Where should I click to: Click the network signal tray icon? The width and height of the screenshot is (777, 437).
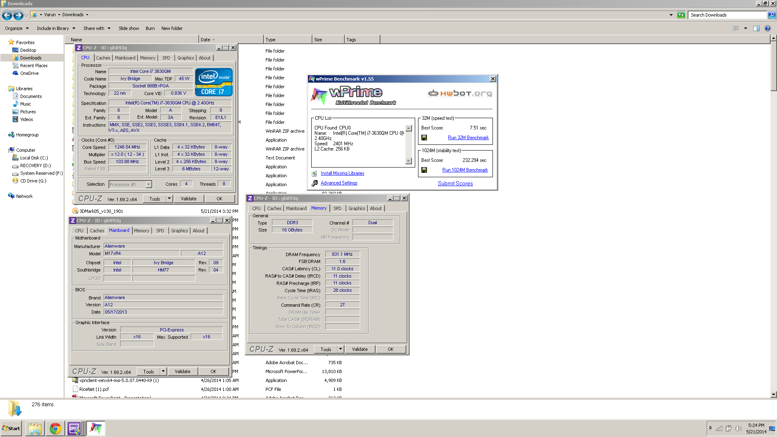(x=719, y=429)
